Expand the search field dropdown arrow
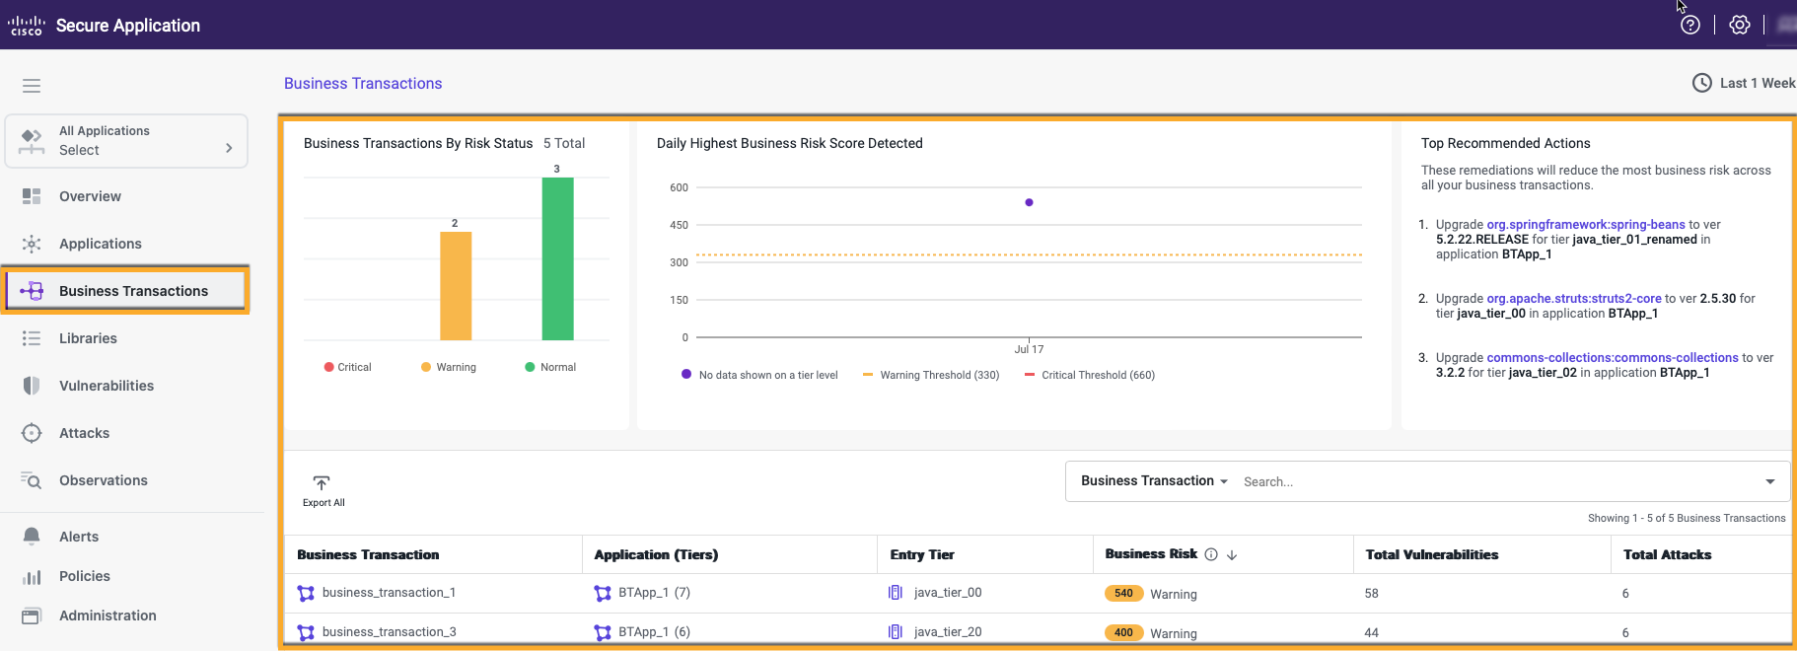 pos(1770,481)
